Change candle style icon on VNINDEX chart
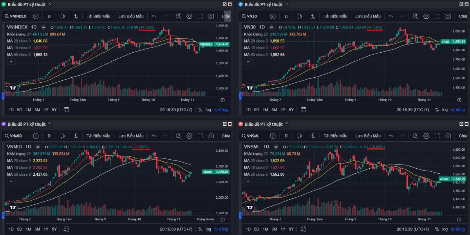 coord(63,16)
